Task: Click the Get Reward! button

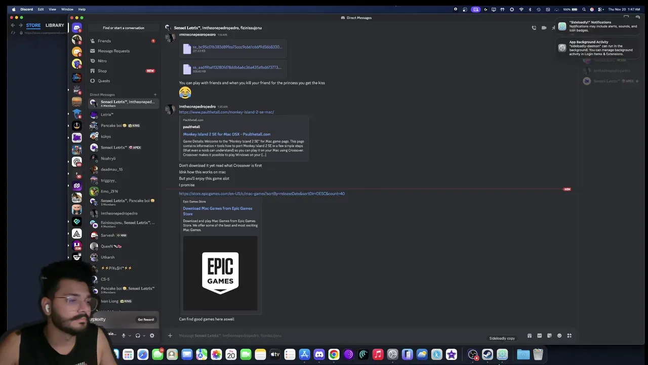Action: [146, 319]
